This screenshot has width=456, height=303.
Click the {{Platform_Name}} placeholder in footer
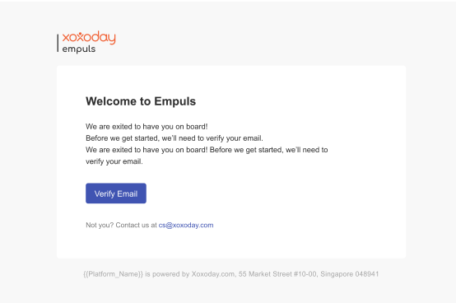(x=113, y=274)
